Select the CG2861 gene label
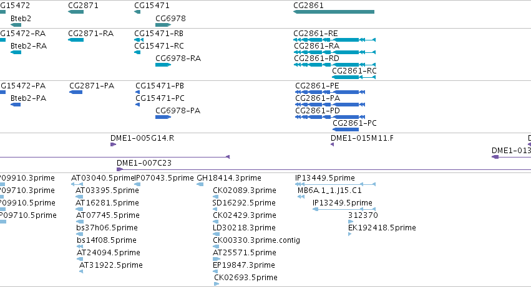531x287 pixels. point(308,6)
